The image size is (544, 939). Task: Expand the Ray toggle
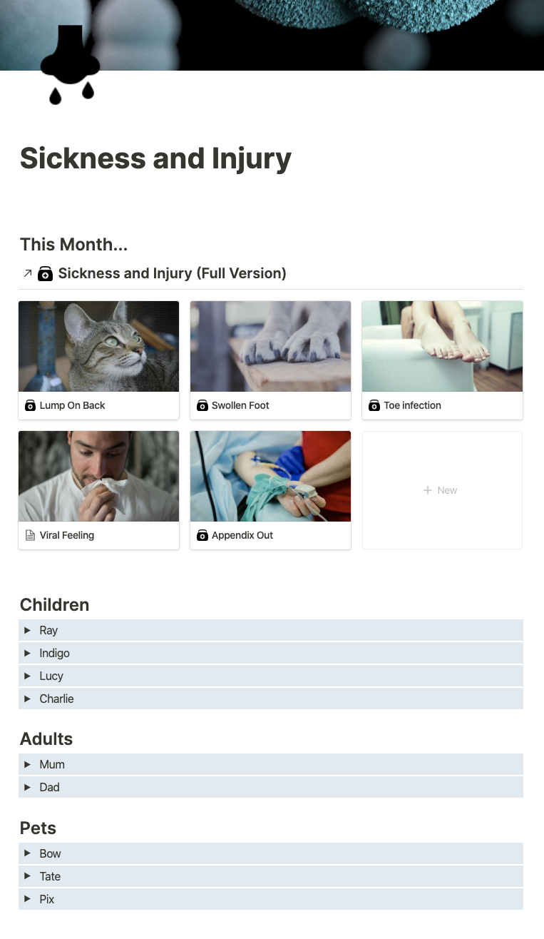point(27,630)
